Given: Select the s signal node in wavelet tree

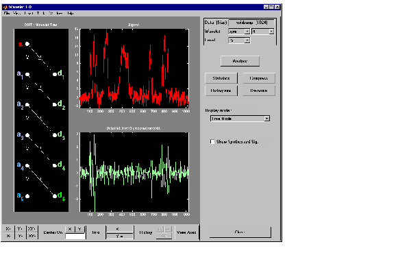Looking at the screenshot, I should coord(27,44).
